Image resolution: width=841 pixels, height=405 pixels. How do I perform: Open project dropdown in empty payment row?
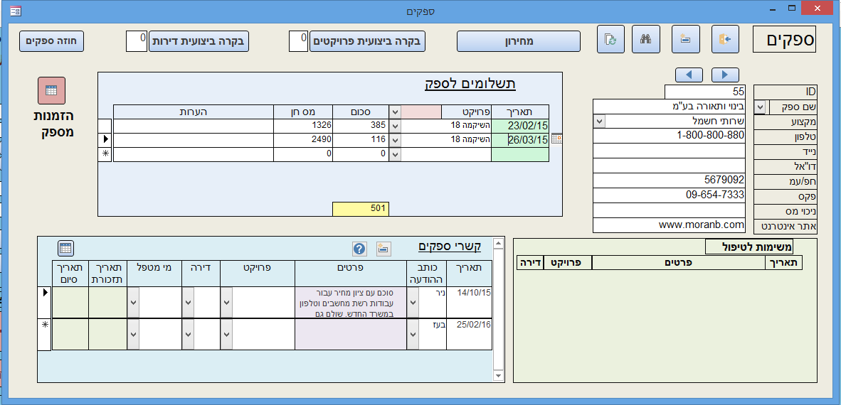click(x=395, y=153)
